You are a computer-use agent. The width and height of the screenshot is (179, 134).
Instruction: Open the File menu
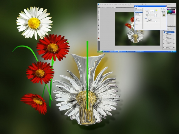[101, 4]
